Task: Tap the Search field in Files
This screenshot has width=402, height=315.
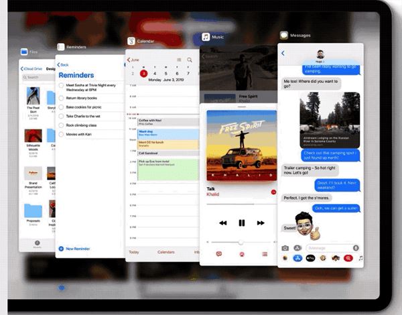Action: 38,77
